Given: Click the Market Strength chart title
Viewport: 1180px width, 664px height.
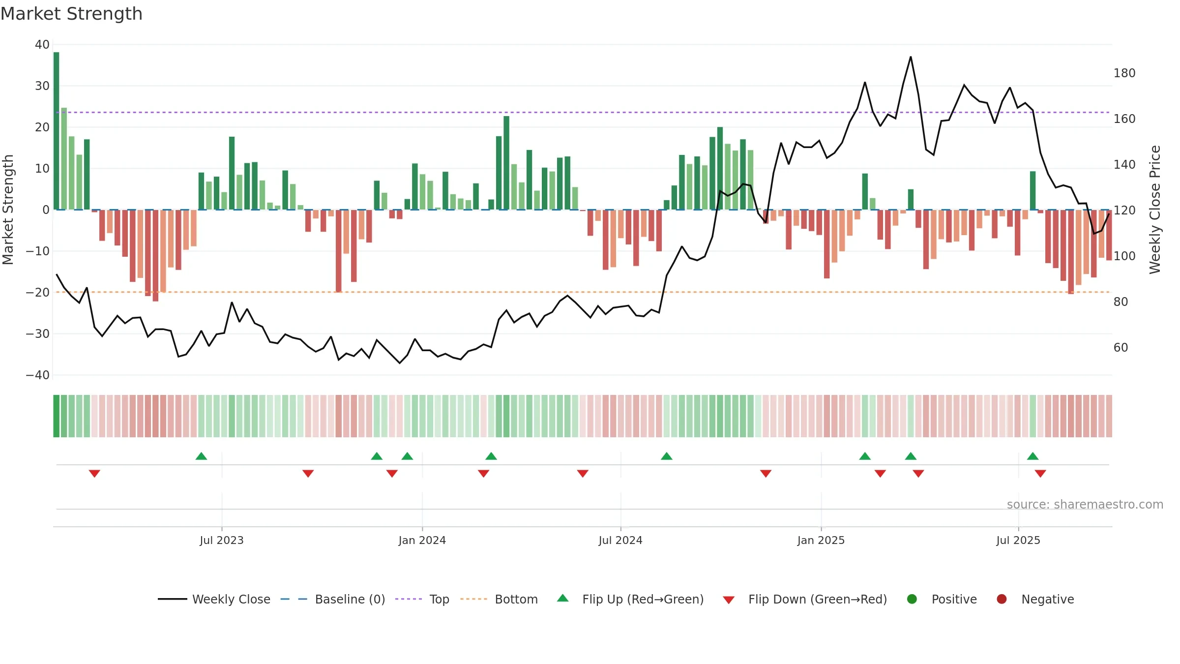Looking at the screenshot, I should (71, 14).
